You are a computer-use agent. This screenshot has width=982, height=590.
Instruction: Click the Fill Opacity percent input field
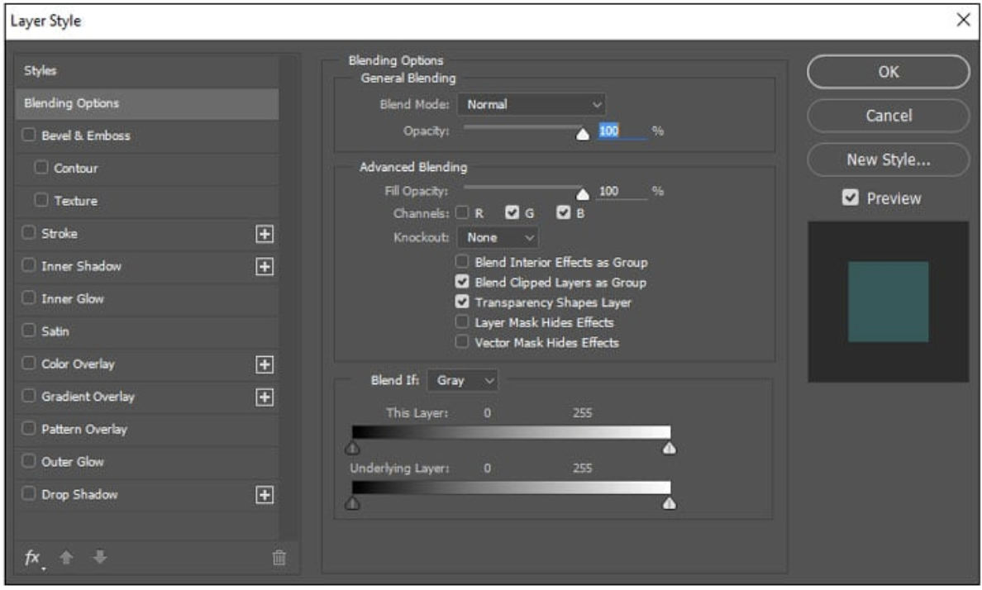click(622, 191)
